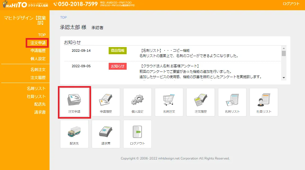Open the 個人設定 gears icon tile
The height and width of the screenshot is (170, 305).
[137, 102]
